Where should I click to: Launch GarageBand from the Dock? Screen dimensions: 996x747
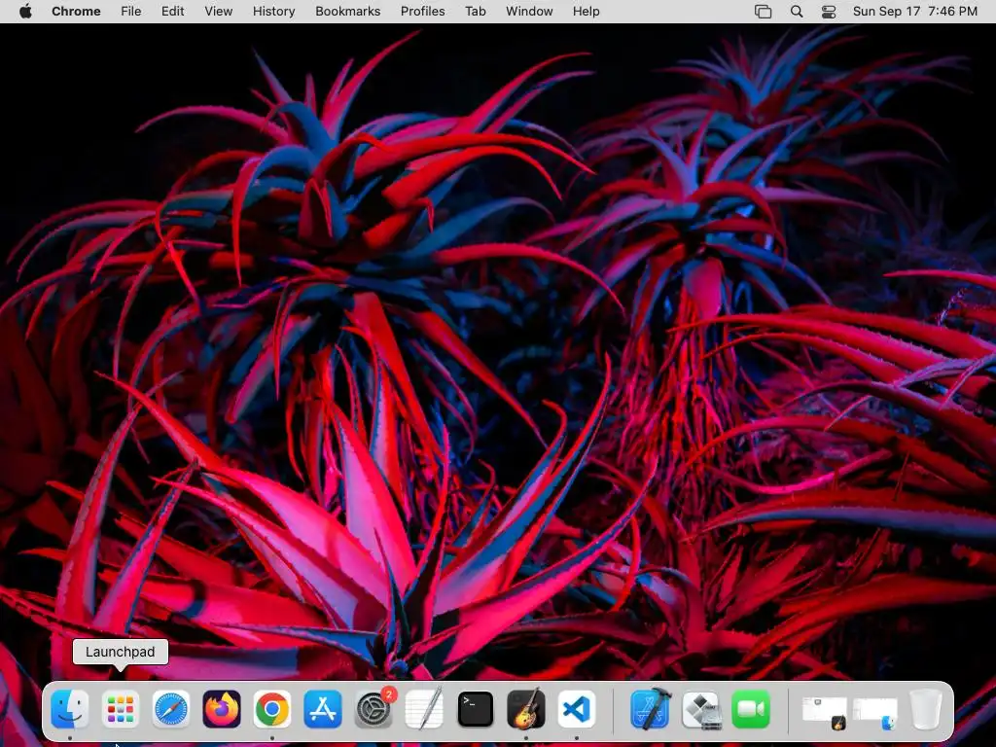point(526,709)
